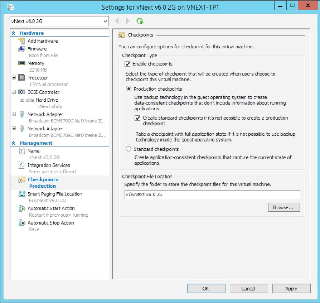Click the SCSI Controller icon
This screenshot has width=320, height=303.
click(22, 92)
